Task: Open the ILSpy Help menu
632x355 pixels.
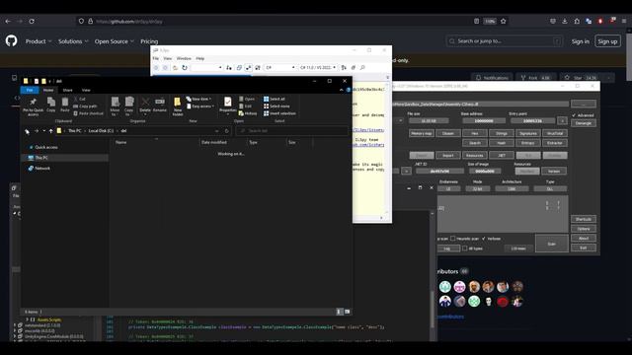Action: 199,58
